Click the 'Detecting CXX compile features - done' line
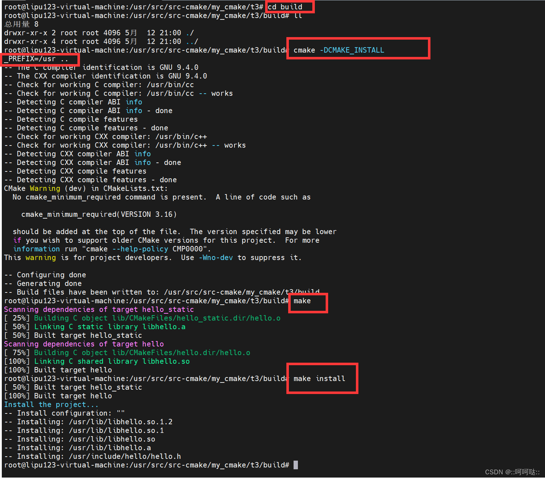 [x=90, y=180]
